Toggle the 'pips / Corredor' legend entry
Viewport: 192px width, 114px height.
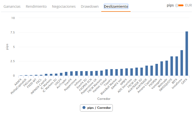point(96,108)
